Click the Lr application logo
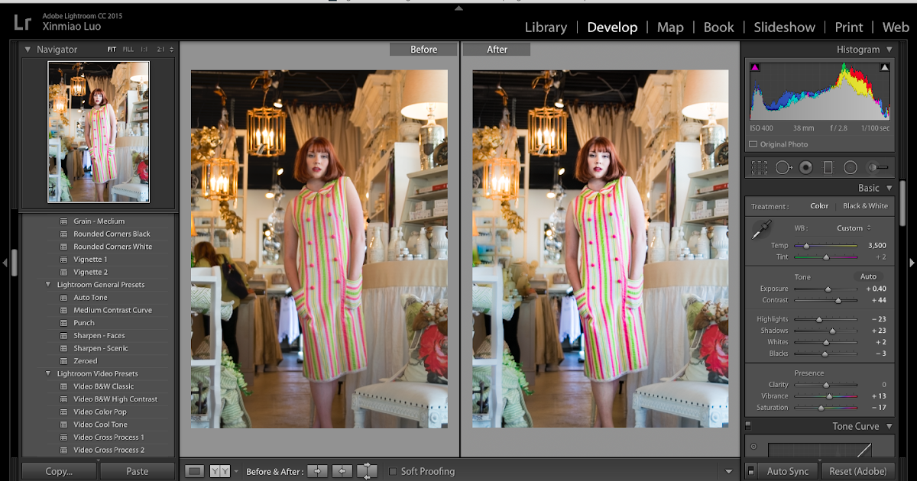 pos(22,22)
